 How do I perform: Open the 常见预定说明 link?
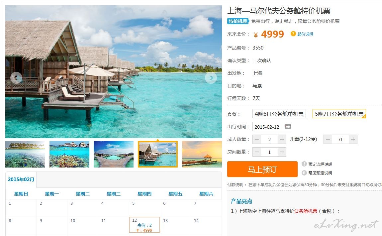click(320, 173)
